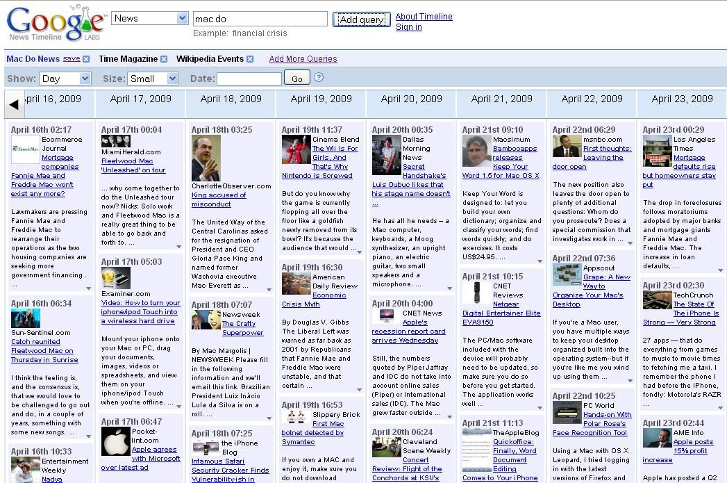The image size is (727, 483).
Task: Open the Ecommerce Journal Fannie Mae thumbnail
Action: coord(26,149)
